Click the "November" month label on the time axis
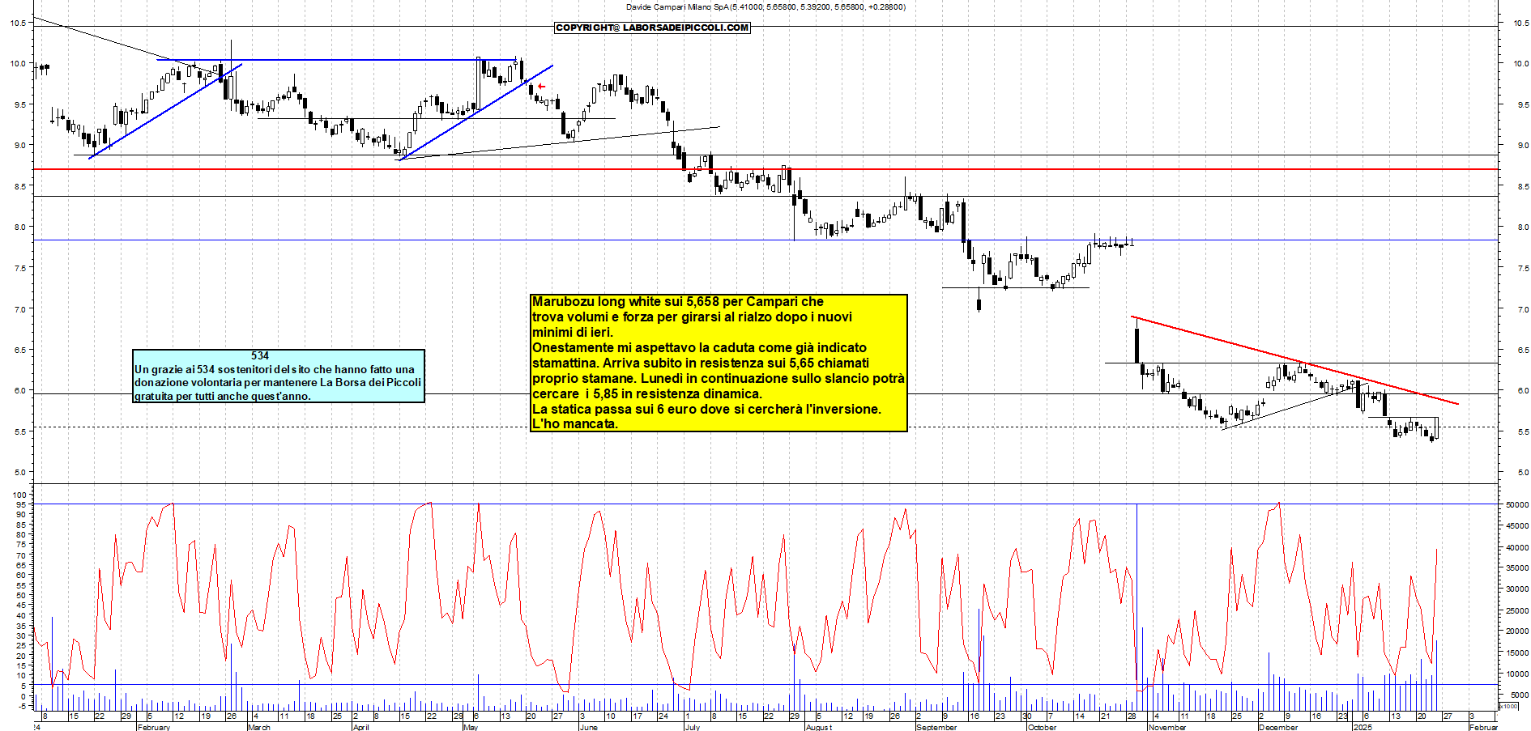This screenshot has height=731, width=1531. pos(1167,727)
